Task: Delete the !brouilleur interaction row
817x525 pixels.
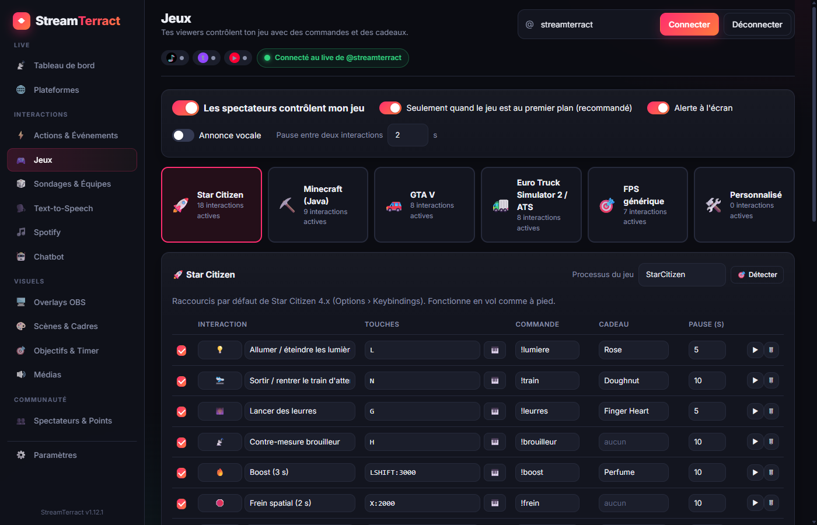Action: tap(771, 442)
